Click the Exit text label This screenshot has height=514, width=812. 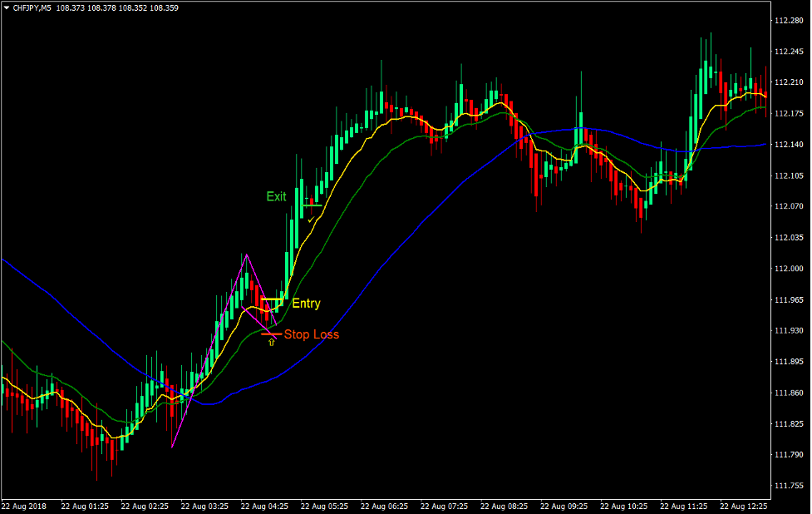pyautogui.click(x=276, y=196)
